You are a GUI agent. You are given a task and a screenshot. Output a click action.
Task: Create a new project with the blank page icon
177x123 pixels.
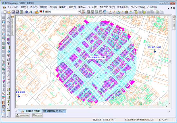(x=5, y=12)
